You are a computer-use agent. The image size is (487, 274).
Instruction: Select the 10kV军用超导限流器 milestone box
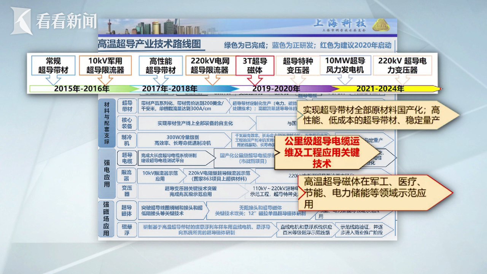tap(105, 65)
